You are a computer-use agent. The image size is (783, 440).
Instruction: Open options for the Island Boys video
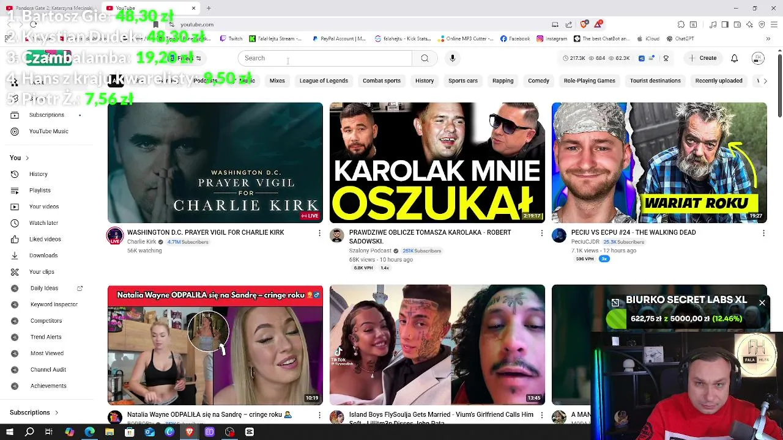pos(541,415)
